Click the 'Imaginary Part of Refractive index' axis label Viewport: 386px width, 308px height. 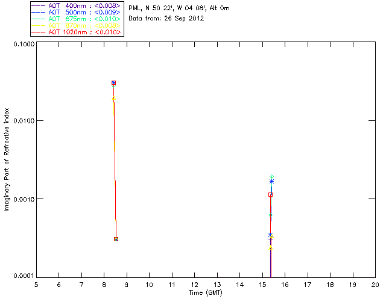[x=7, y=159]
